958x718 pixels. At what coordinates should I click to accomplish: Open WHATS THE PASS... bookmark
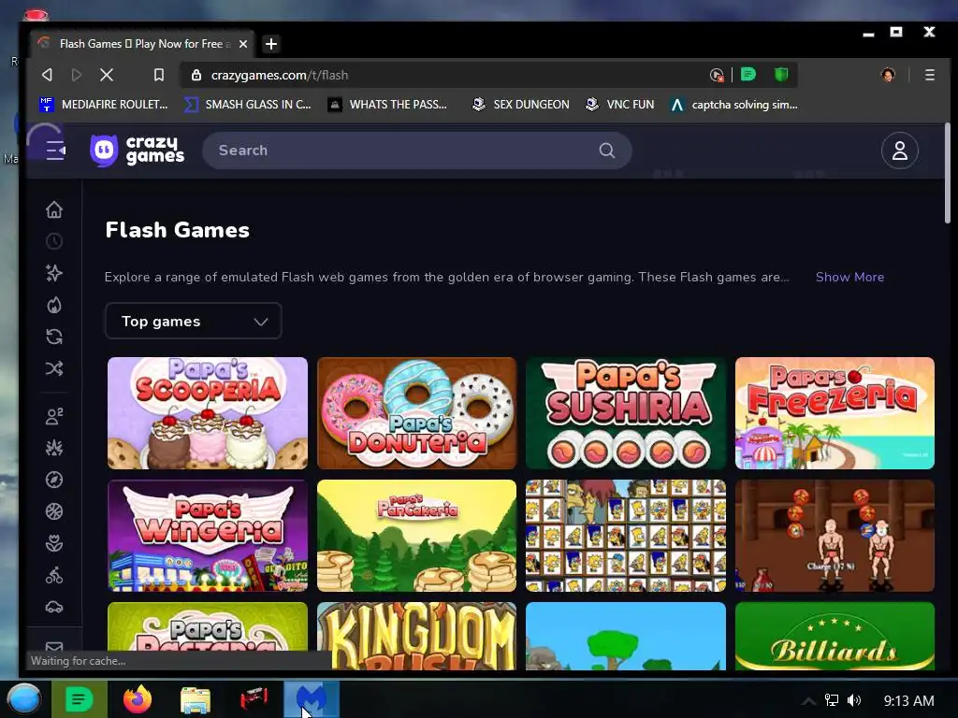(x=387, y=105)
